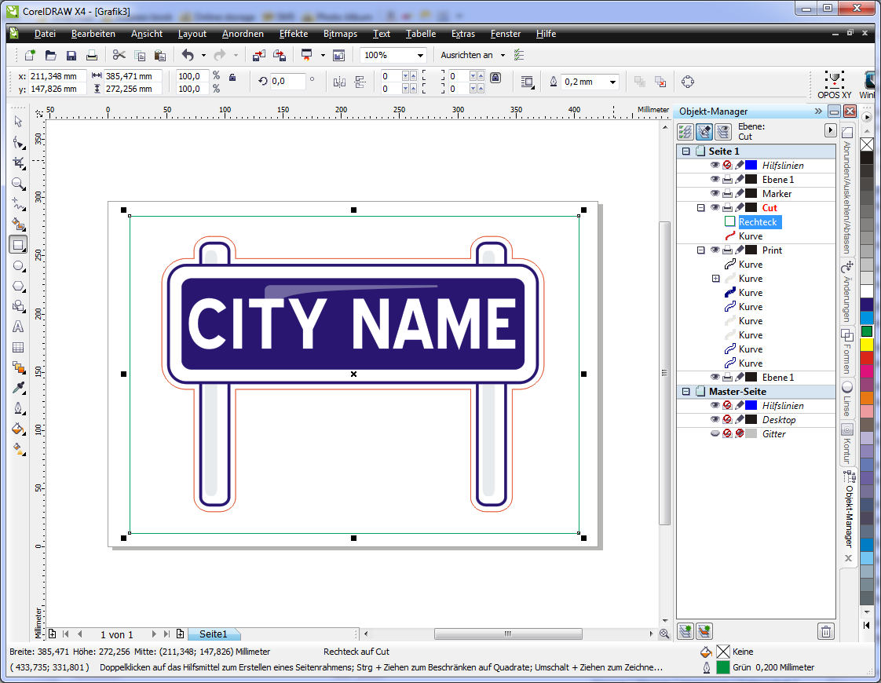Click the Scissors cut icon in toolbar
The width and height of the screenshot is (881, 683).
click(119, 55)
